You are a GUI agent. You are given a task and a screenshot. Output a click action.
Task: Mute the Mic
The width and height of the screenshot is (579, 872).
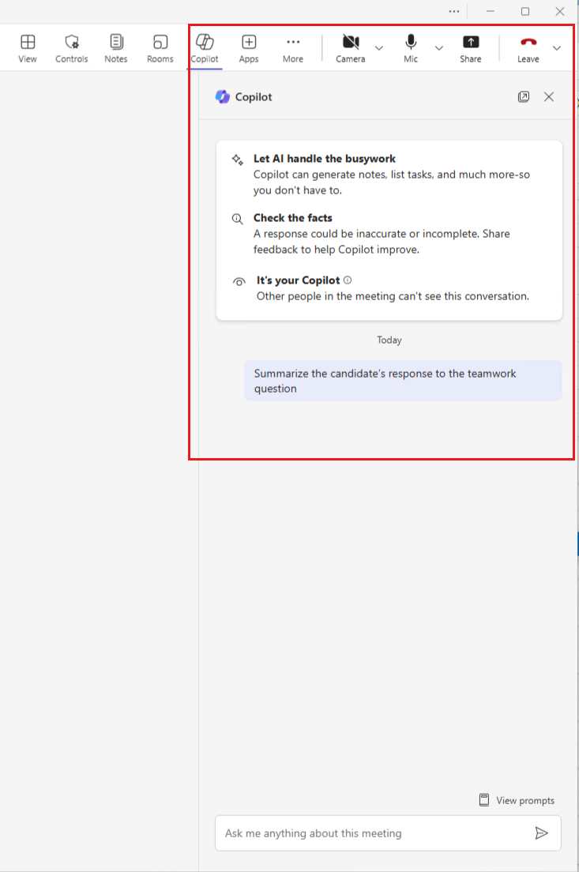point(411,48)
